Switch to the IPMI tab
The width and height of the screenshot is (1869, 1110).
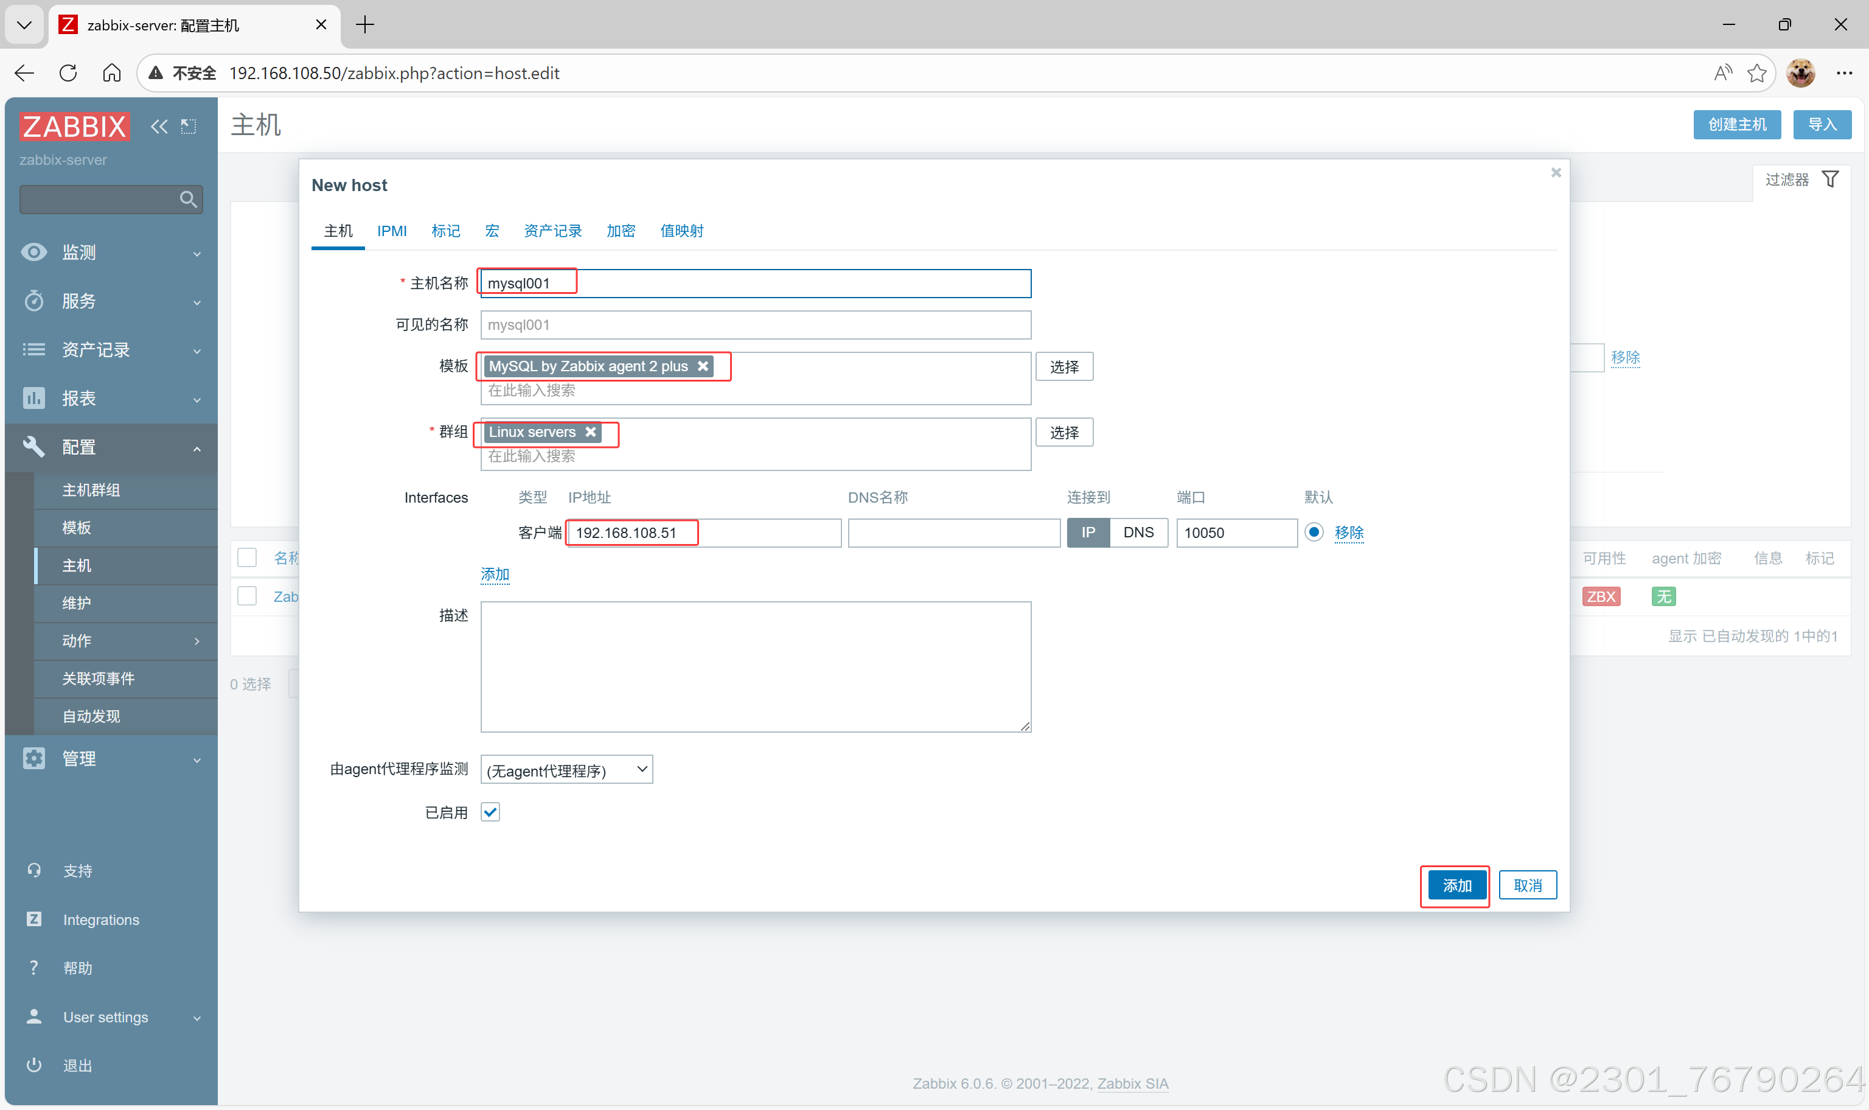[x=392, y=231]
